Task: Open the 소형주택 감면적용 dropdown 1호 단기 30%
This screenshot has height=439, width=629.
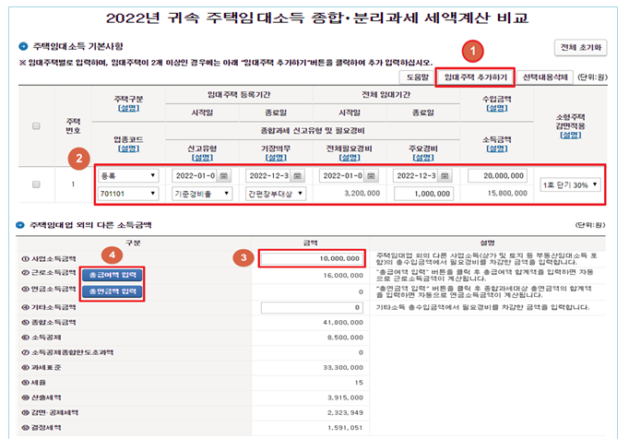Action: tap(570, 185)
